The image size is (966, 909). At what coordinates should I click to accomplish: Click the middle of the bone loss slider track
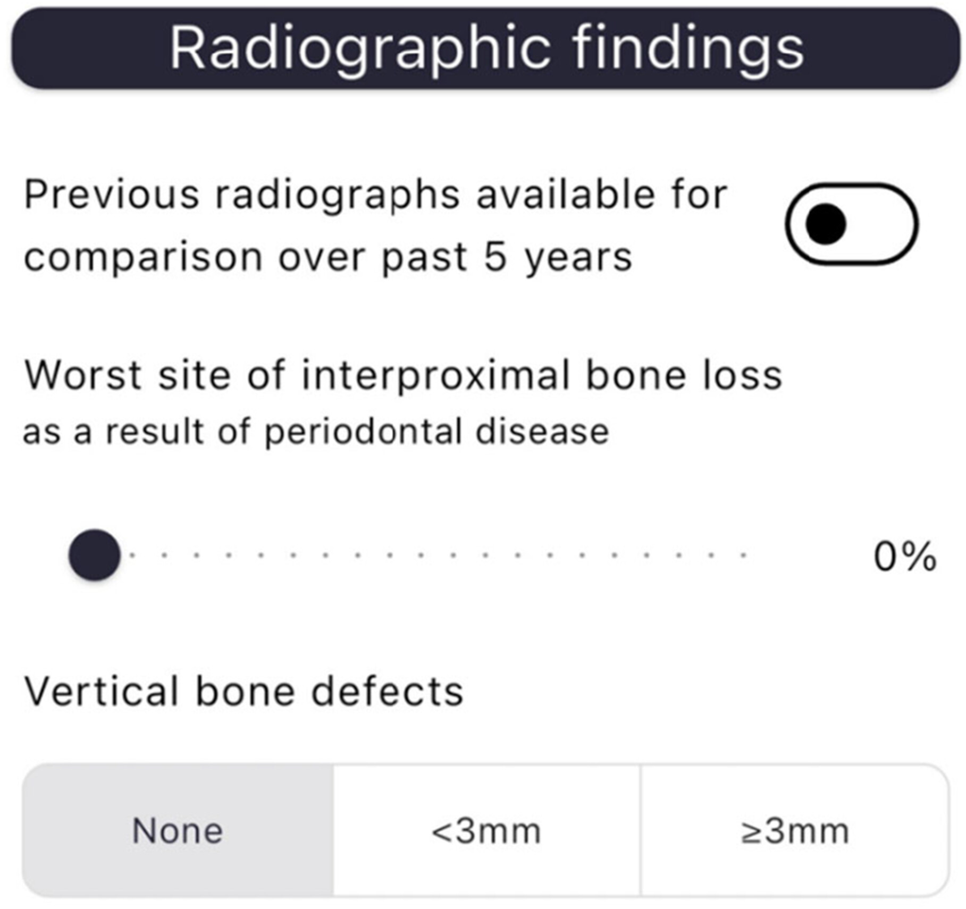click(x=420, y=555)
